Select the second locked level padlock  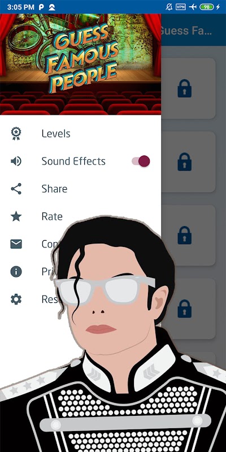[x=185, y=162]
